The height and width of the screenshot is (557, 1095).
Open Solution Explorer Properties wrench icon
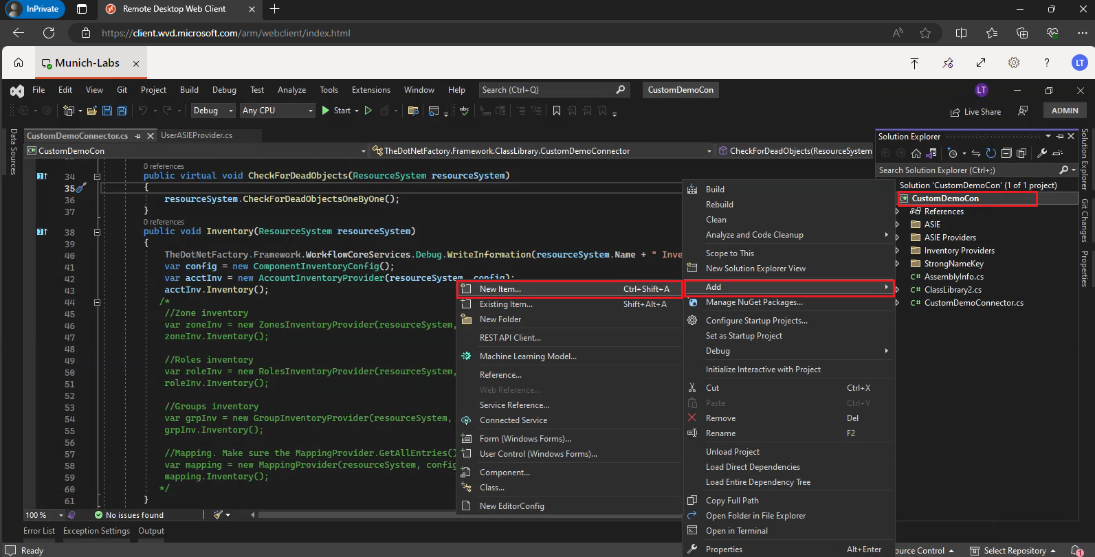tap(1042, 153)
